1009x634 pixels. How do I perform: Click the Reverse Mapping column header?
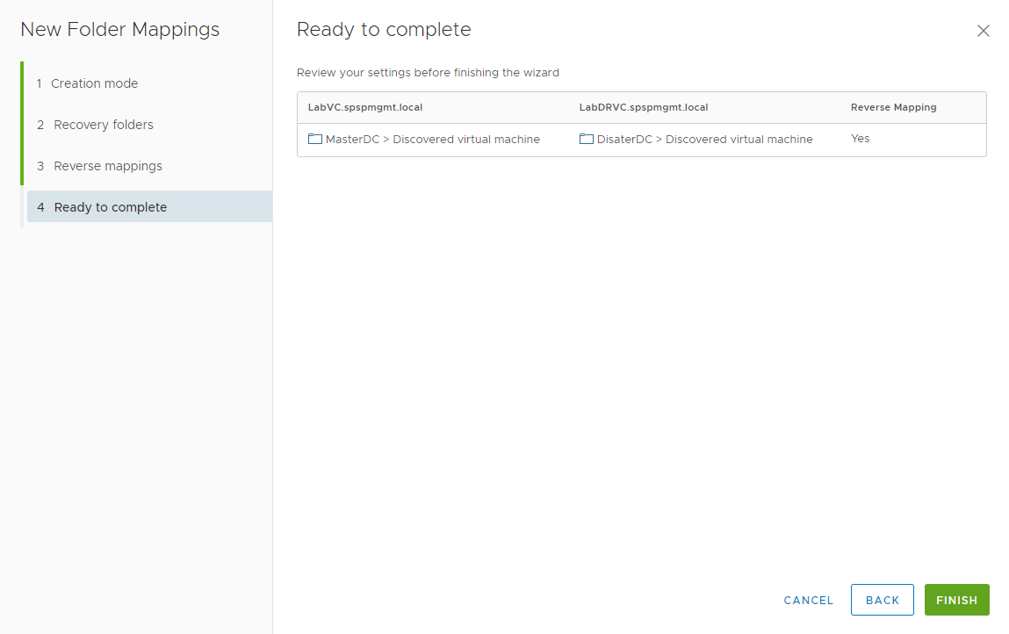point(893,107)
